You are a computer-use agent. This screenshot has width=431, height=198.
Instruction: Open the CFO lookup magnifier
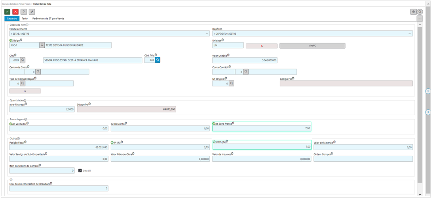coord(23,60)
